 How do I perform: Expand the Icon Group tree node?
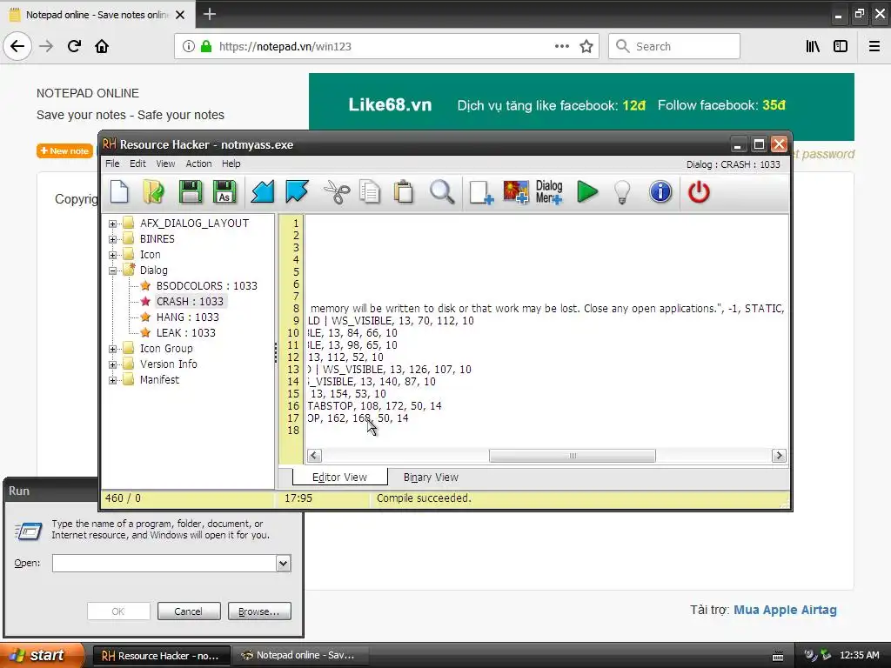(x=112, y=349)
